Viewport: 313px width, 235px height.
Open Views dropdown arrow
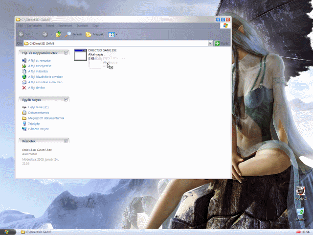pyautogui.click(x=116, y=34)
